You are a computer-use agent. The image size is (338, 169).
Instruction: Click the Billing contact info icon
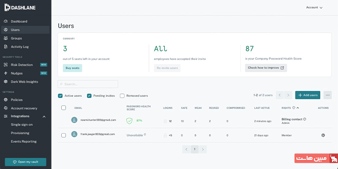[305, 119]
